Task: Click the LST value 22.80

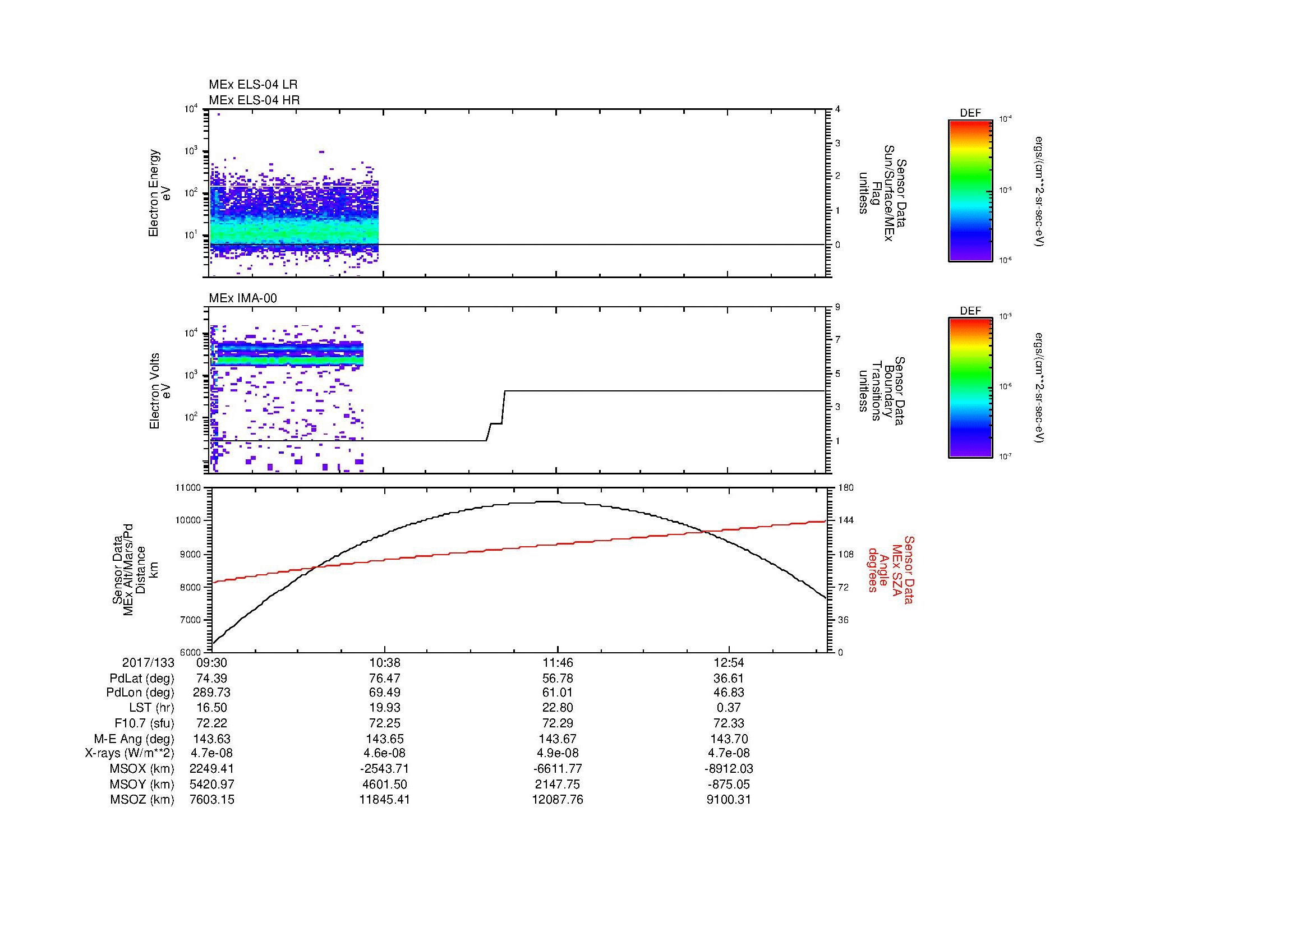Action: pos(558,708)
